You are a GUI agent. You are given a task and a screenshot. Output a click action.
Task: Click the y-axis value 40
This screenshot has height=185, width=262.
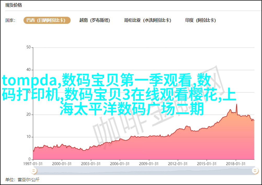coord(29,70)
